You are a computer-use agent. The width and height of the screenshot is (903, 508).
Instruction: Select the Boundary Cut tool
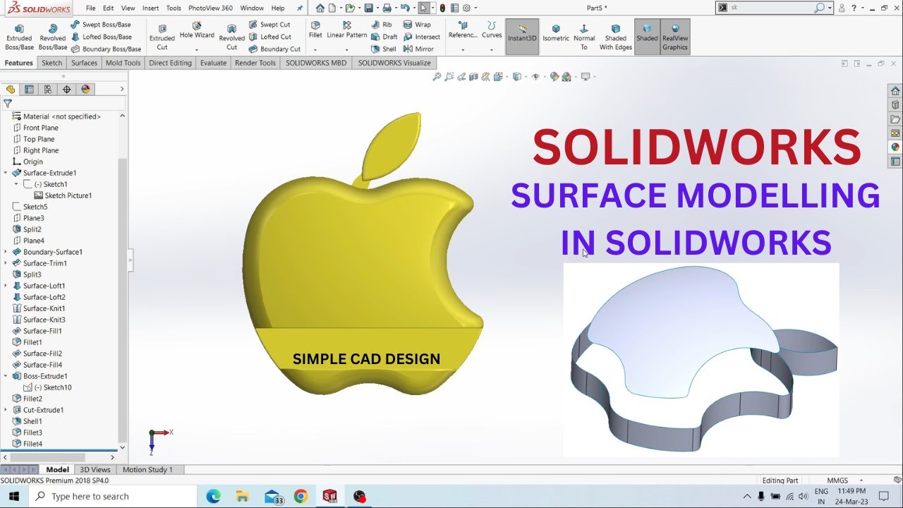tap(274, 49)
